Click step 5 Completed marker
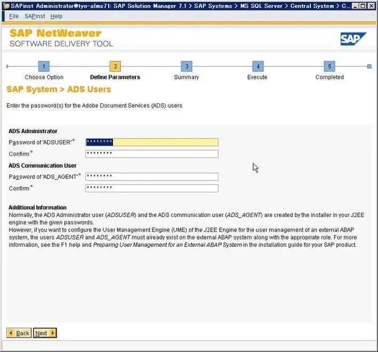The height and width of the screenshot is (352, 378). [x=329, y=66]
